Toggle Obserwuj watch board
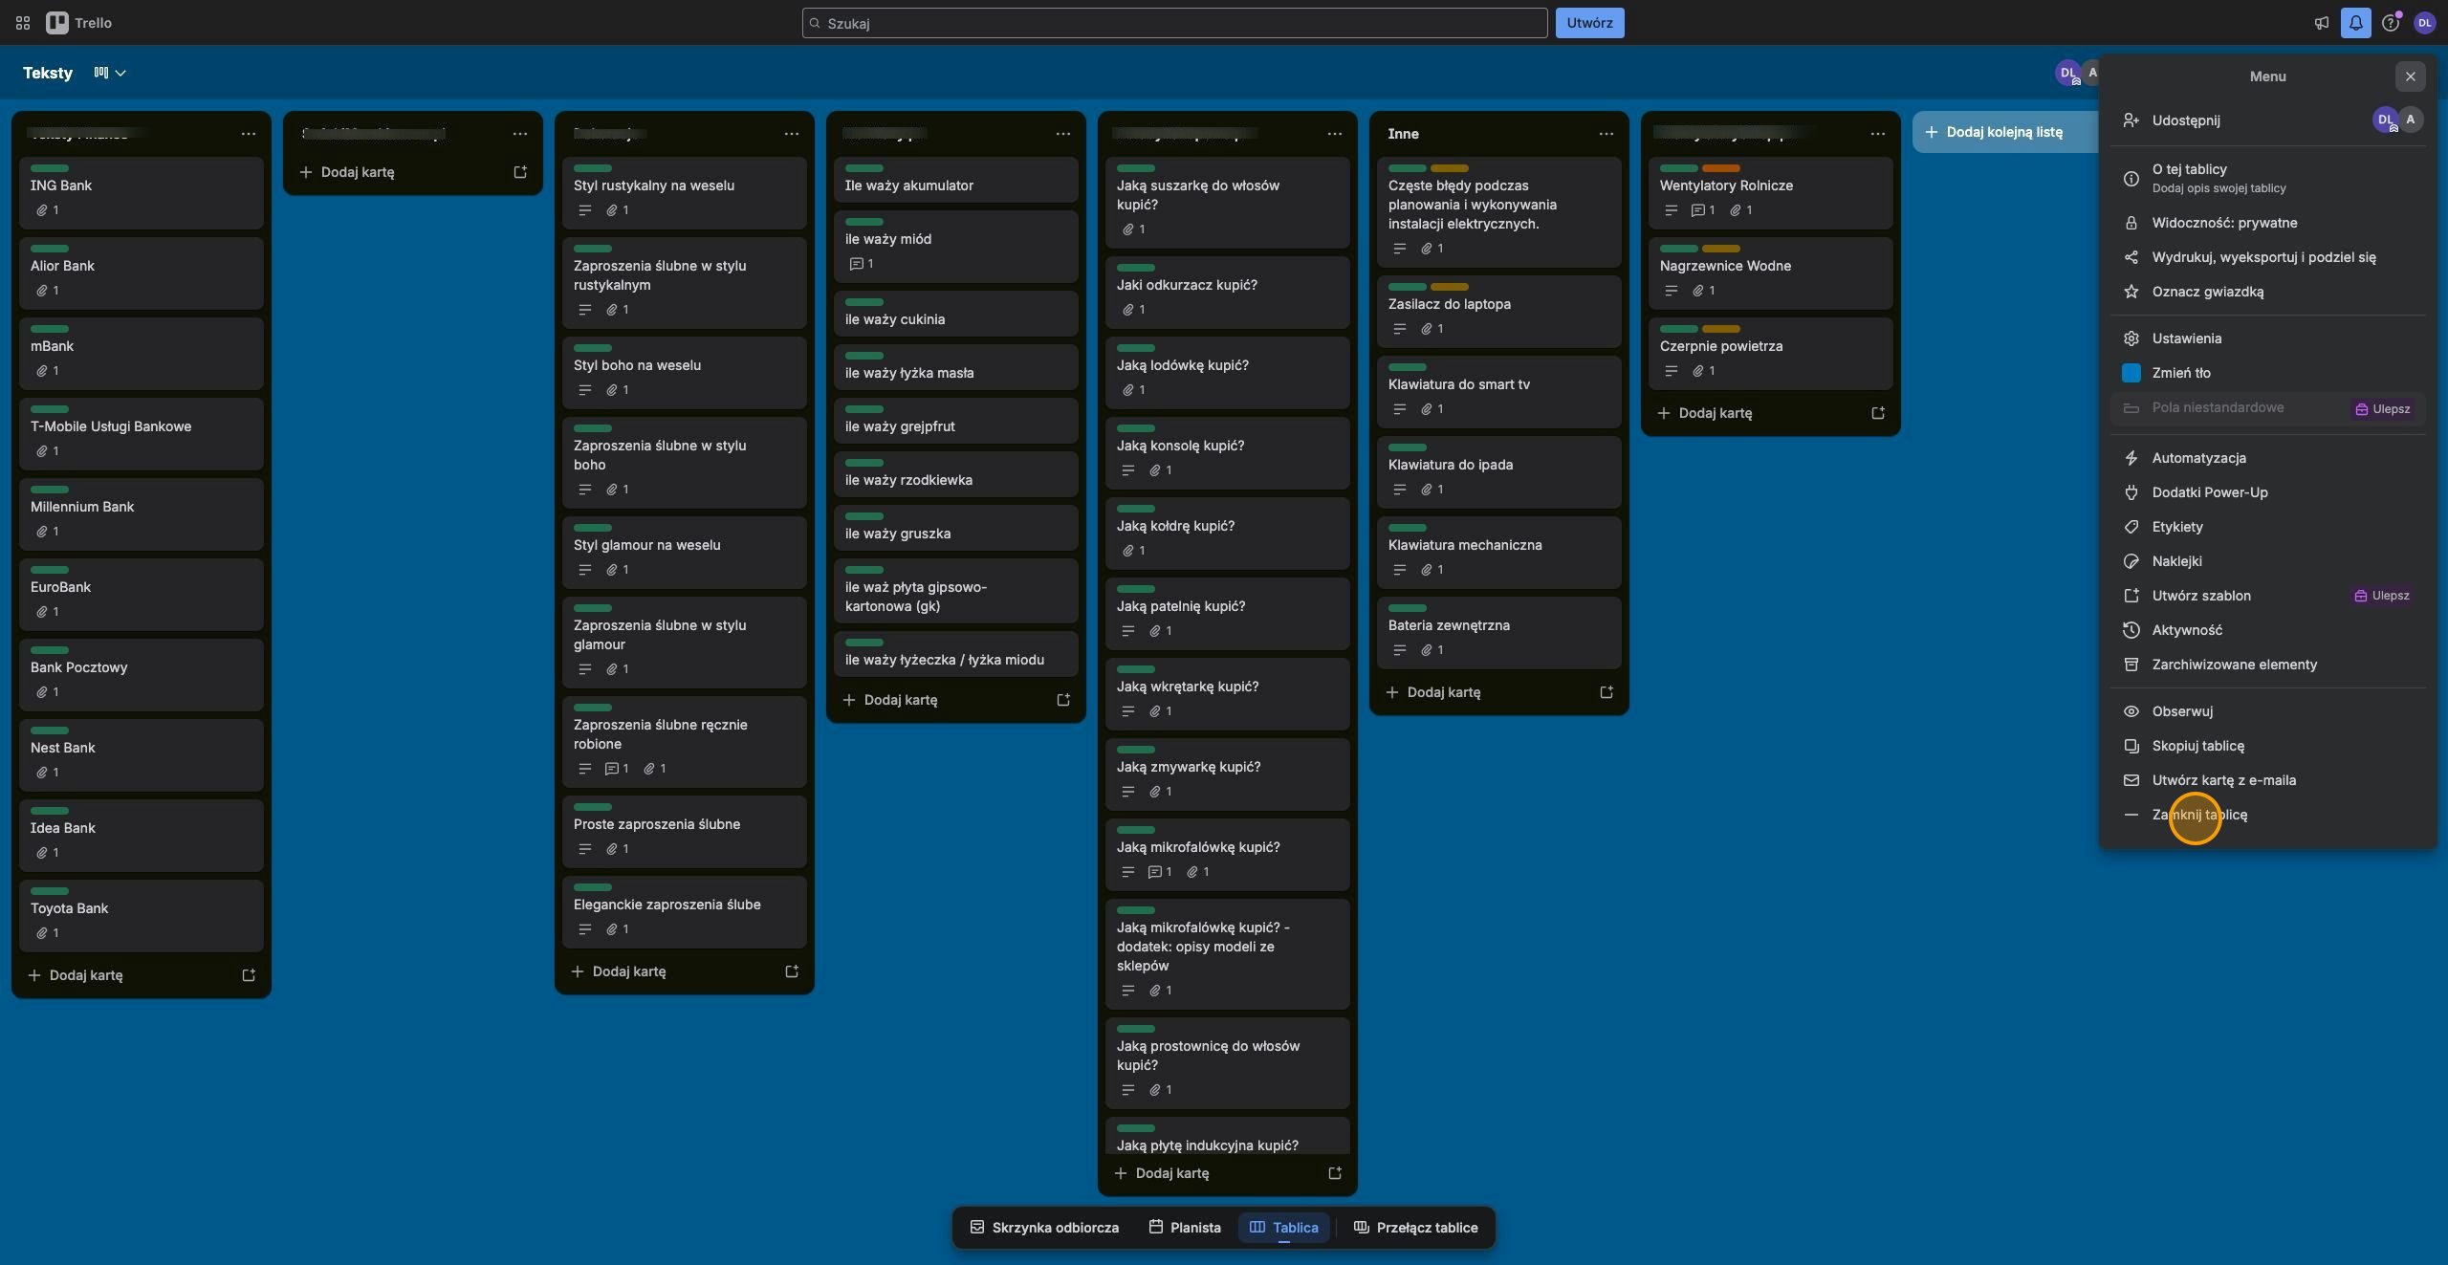Viewport: 2448px width, 1265px height. tap(2268, 711)
